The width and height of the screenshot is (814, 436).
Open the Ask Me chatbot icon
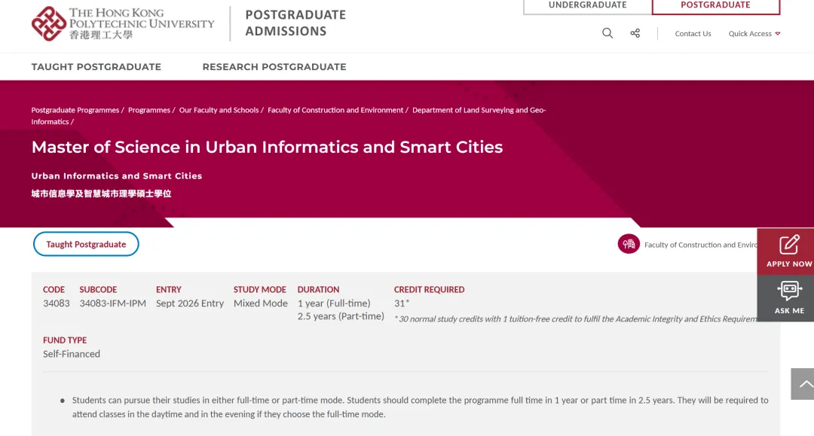pos(788,291)
